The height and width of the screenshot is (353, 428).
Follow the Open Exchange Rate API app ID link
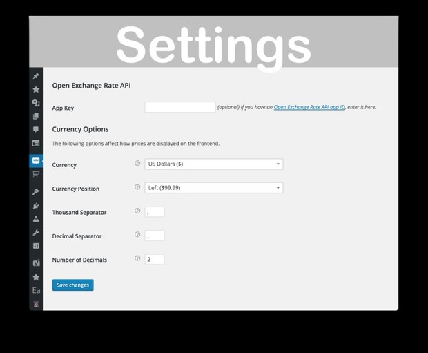click(309, 107)
